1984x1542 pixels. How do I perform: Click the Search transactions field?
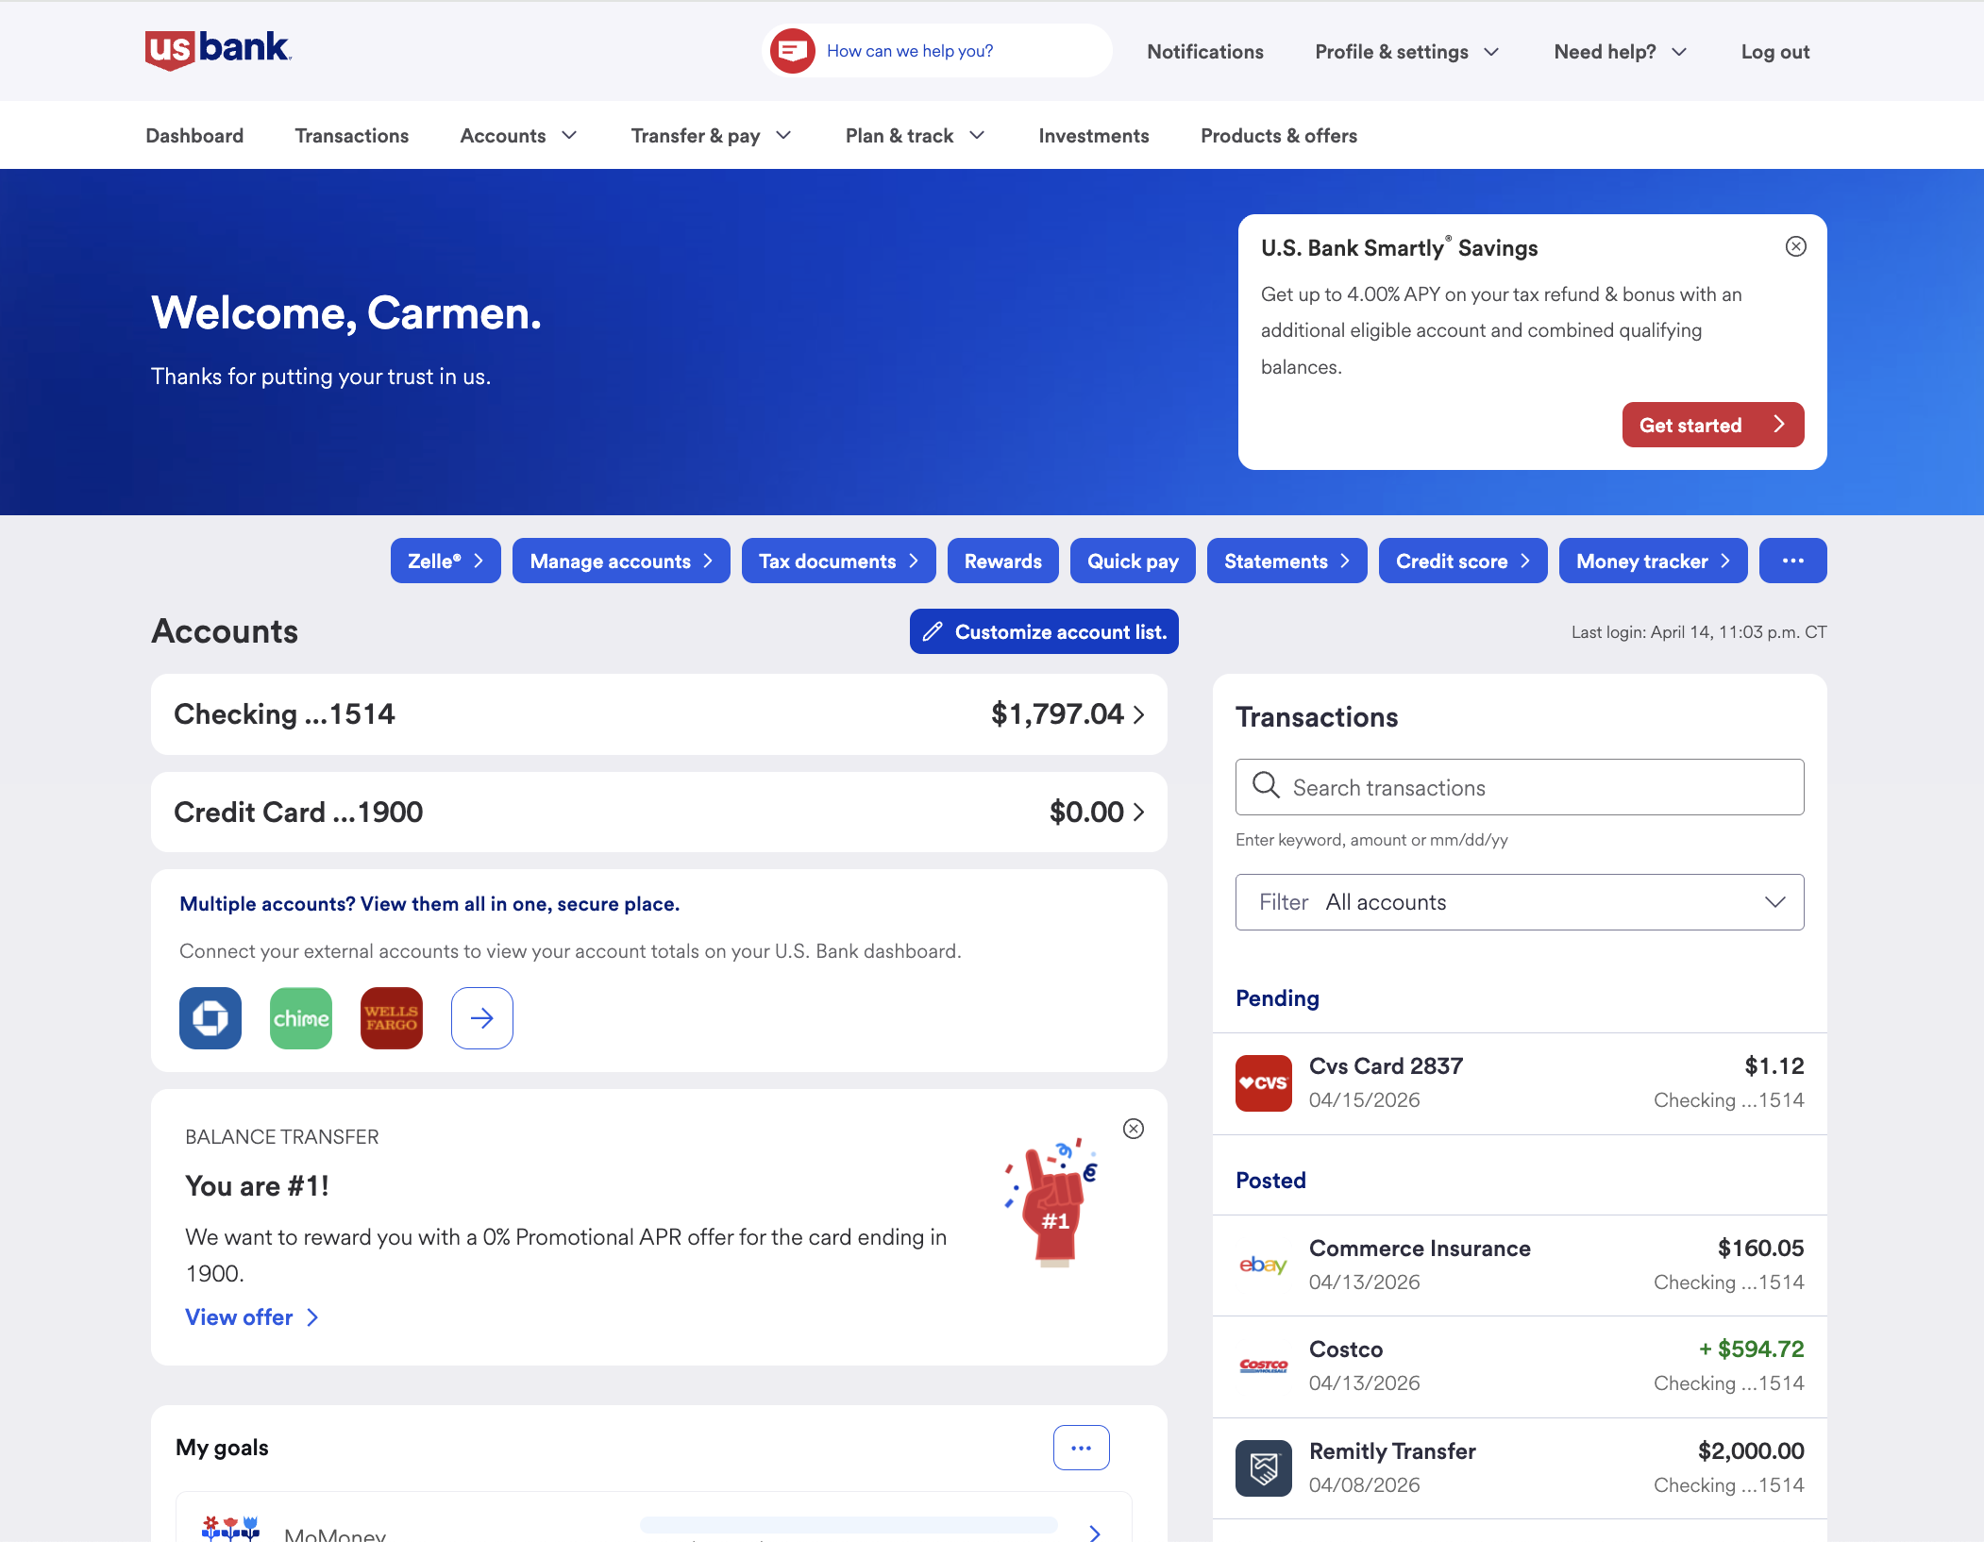(x=1519, y=788)
